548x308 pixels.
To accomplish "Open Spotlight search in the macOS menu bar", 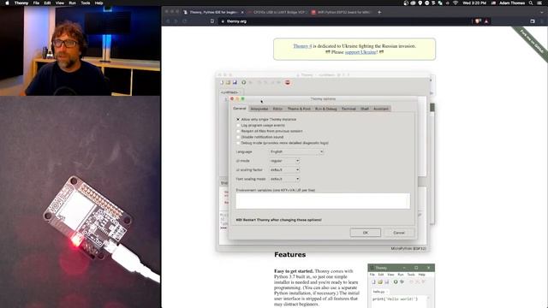I will click(x=531, y=3).
